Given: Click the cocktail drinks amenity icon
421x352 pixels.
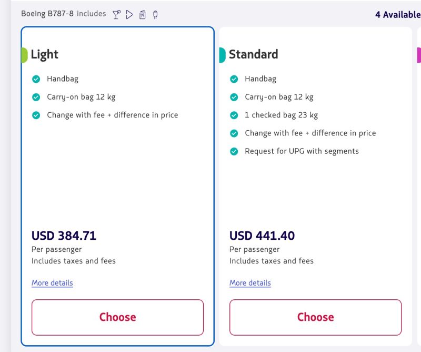Looking at the screenshot, I should (x=117, y=14).
